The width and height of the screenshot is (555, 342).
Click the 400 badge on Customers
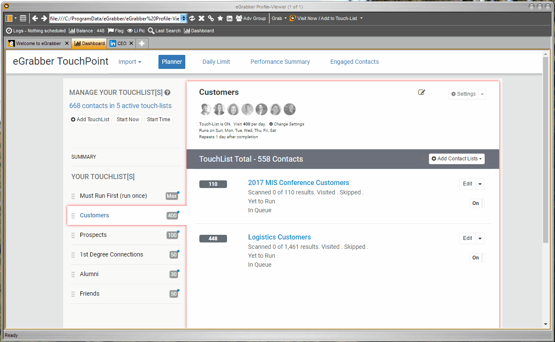[172, 216]
